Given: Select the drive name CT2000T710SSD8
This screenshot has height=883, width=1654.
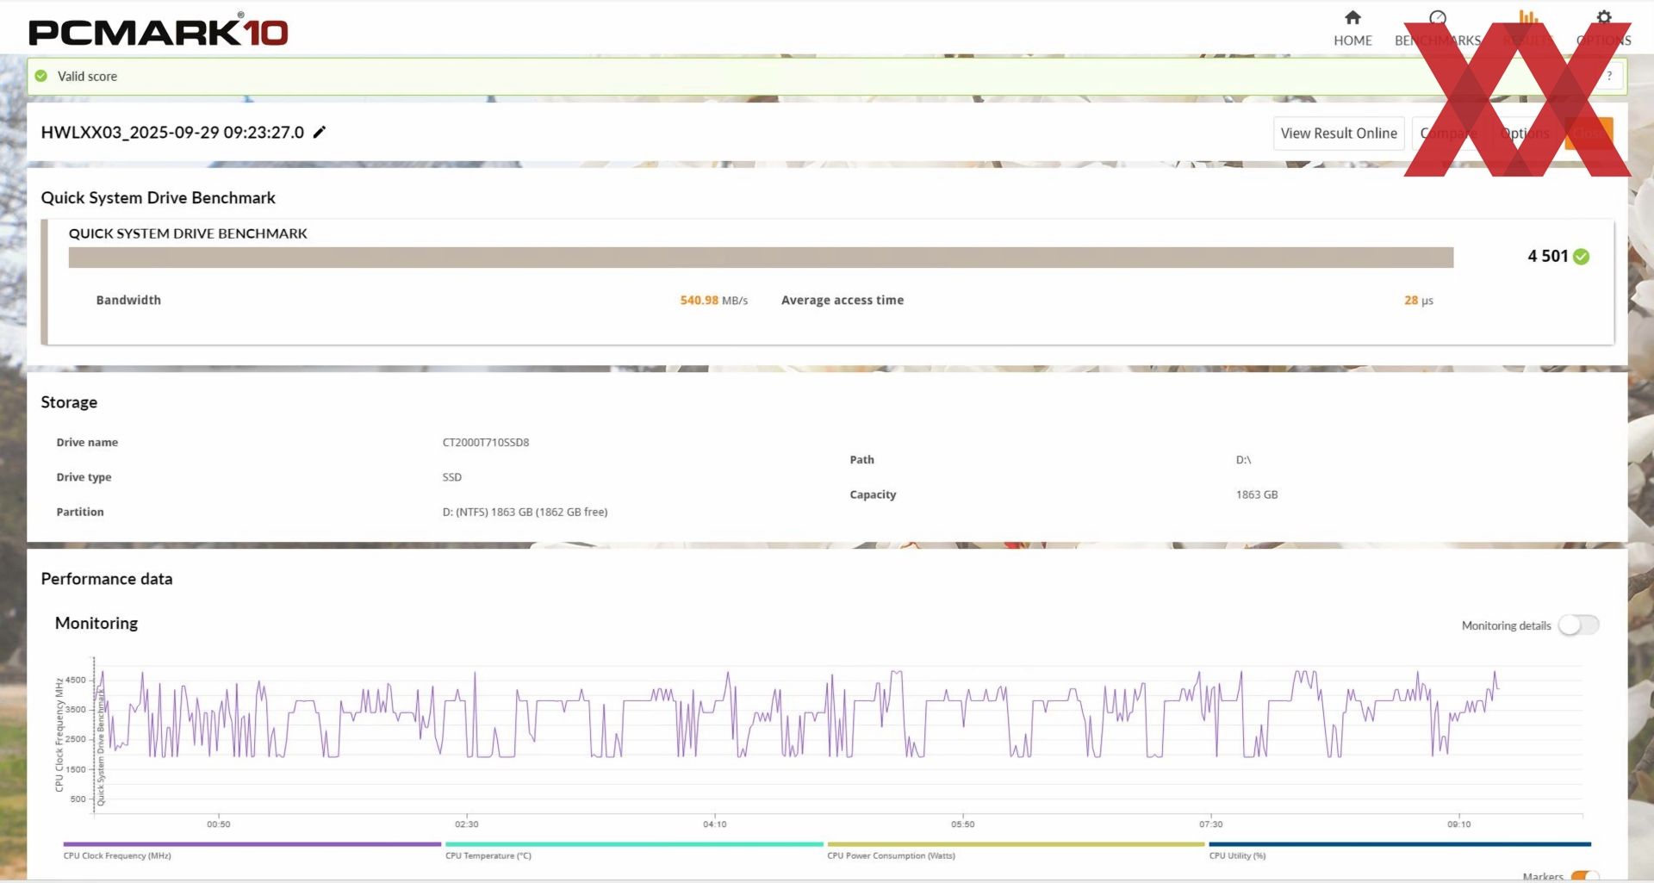Looking at the screenshot, I should tap(486, 442).
